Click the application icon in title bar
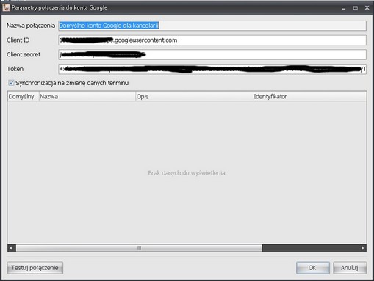Image resolution: width=374 pixels, height=281 pixels. (x=6, y=7)
